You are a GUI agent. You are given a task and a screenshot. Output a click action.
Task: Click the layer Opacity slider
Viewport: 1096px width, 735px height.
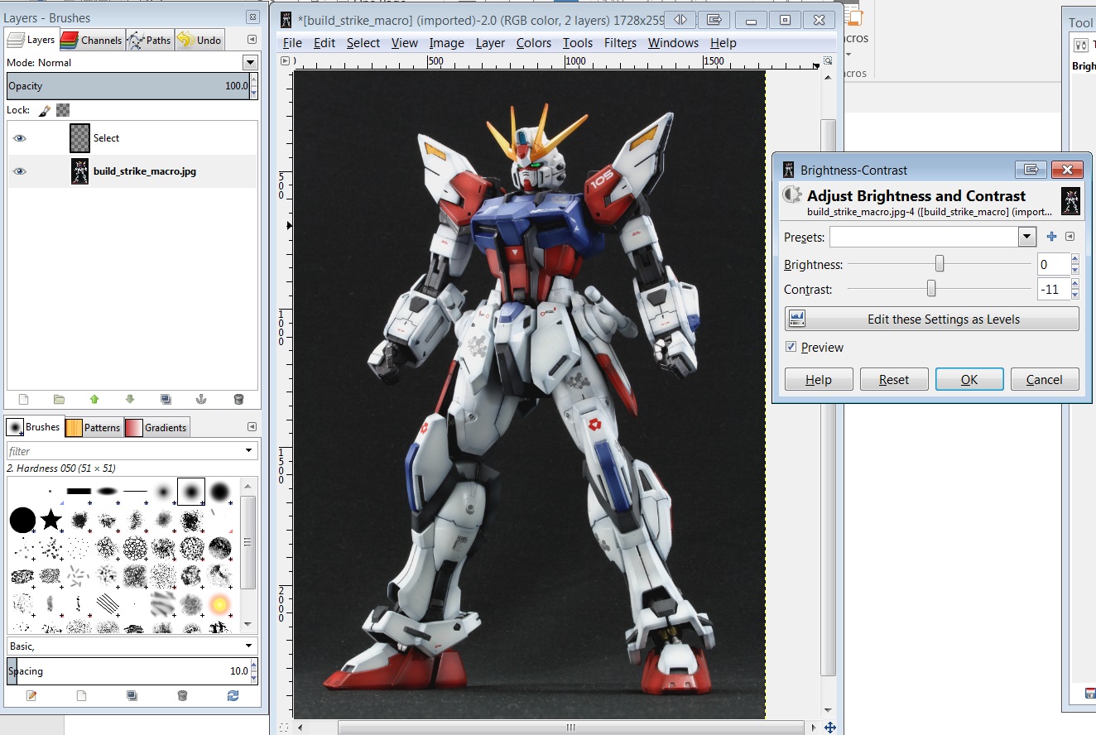point(127,86)
